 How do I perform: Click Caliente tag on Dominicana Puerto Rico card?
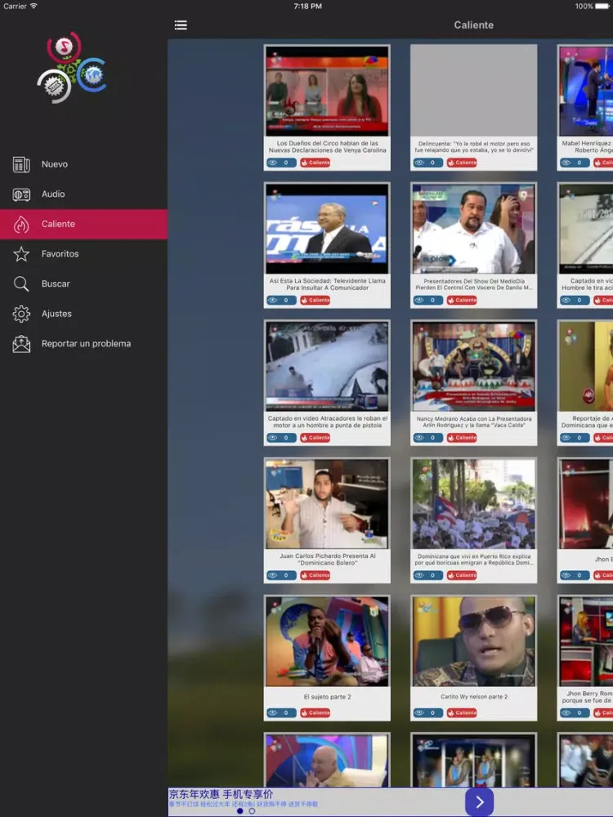462,575
